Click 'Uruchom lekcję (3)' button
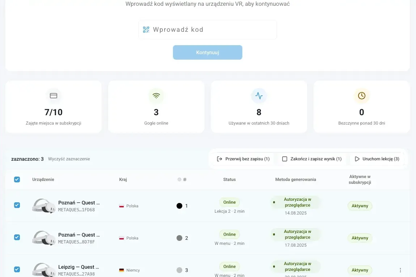 pos(377,159)
